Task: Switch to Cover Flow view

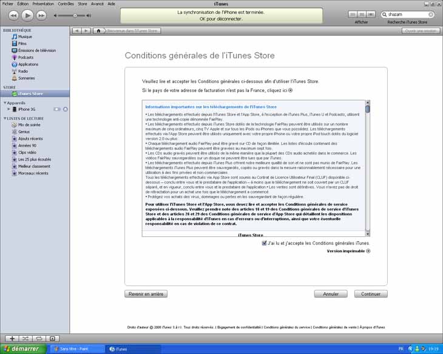Action: (371, 14)
